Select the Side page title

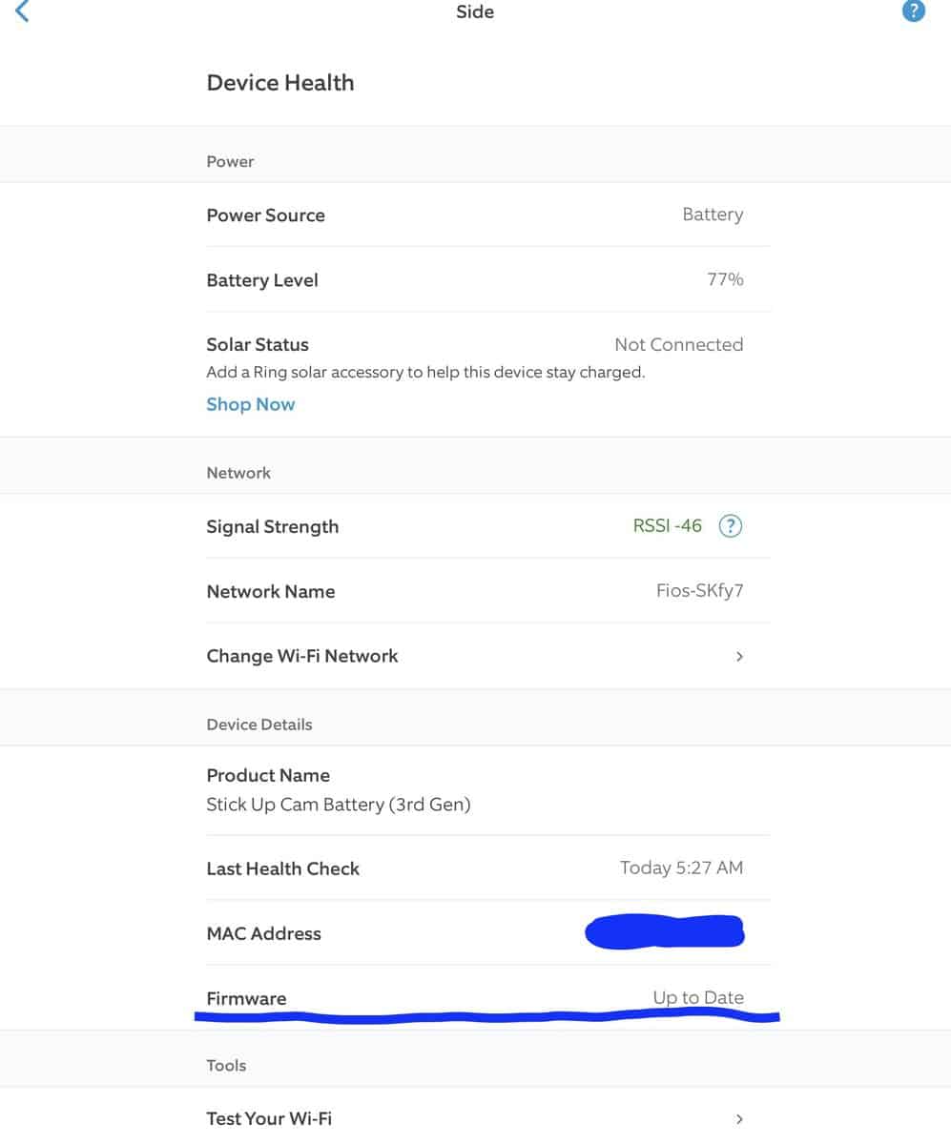[x=475, y=12]
